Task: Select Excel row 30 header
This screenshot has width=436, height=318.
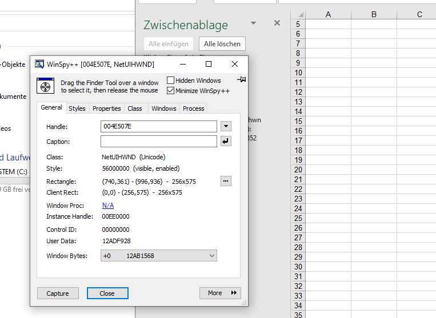Action: pos(298,267)
